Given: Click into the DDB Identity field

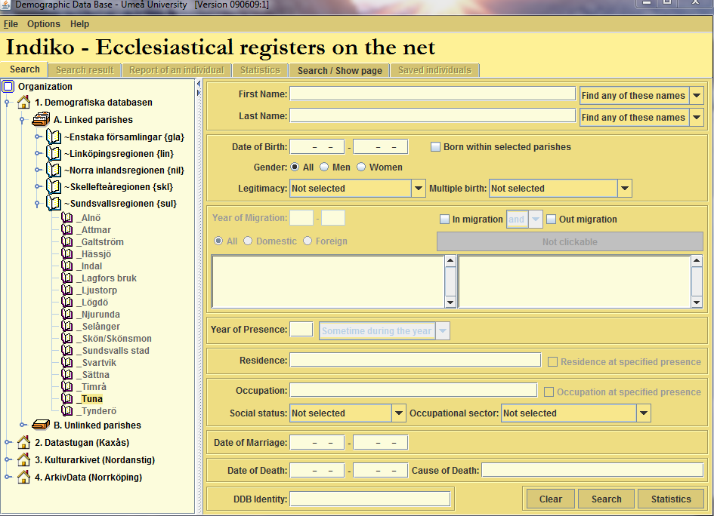Looking at the screenshot, I should pos(370,499).
